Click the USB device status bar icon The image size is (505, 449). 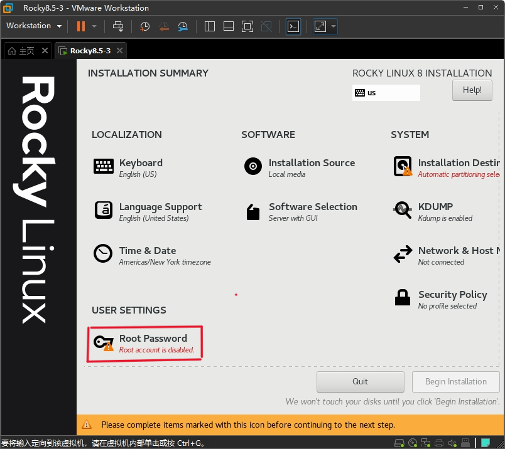(x=465, y=443)
